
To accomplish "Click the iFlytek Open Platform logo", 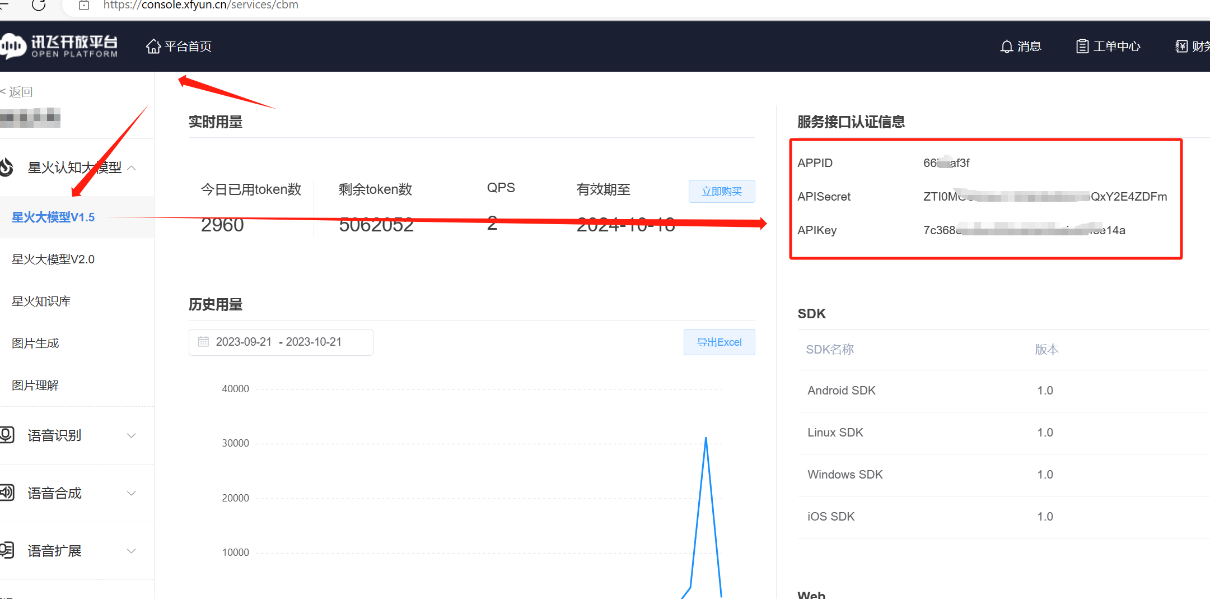I will coord(59,46).
